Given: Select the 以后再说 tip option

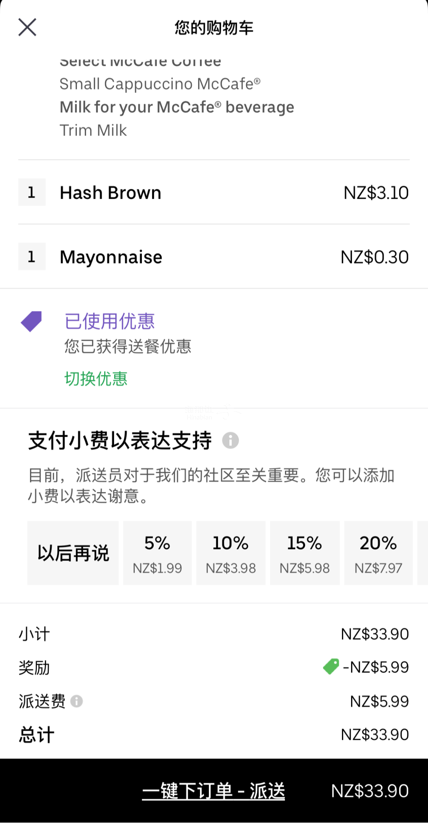Looking at the screenshot, I should coord(73,553).
